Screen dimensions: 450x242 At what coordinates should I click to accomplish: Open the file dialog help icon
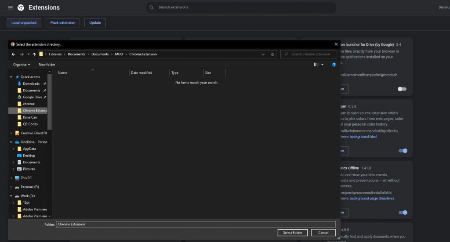[334, 65]
